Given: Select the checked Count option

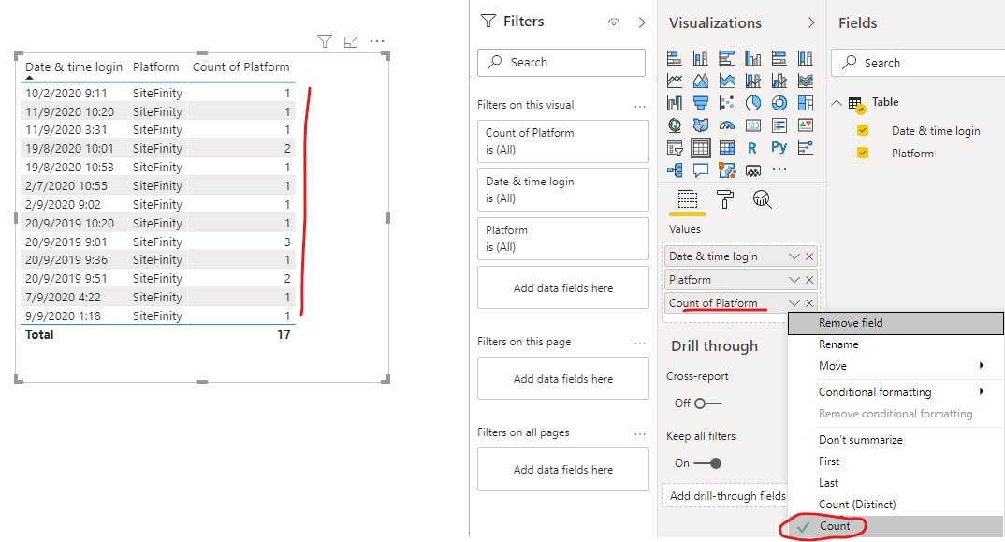Looking at the screenshot, I should pyautogui.click(x=896, y=526).
